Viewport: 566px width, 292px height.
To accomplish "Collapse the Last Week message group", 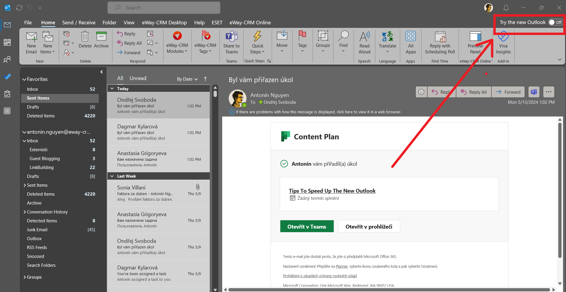I will 112,176.
